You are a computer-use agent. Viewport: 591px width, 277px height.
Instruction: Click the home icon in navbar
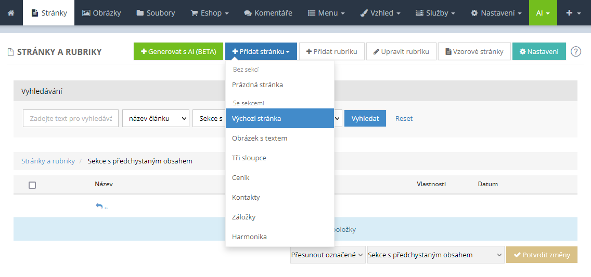coord(11,12)
